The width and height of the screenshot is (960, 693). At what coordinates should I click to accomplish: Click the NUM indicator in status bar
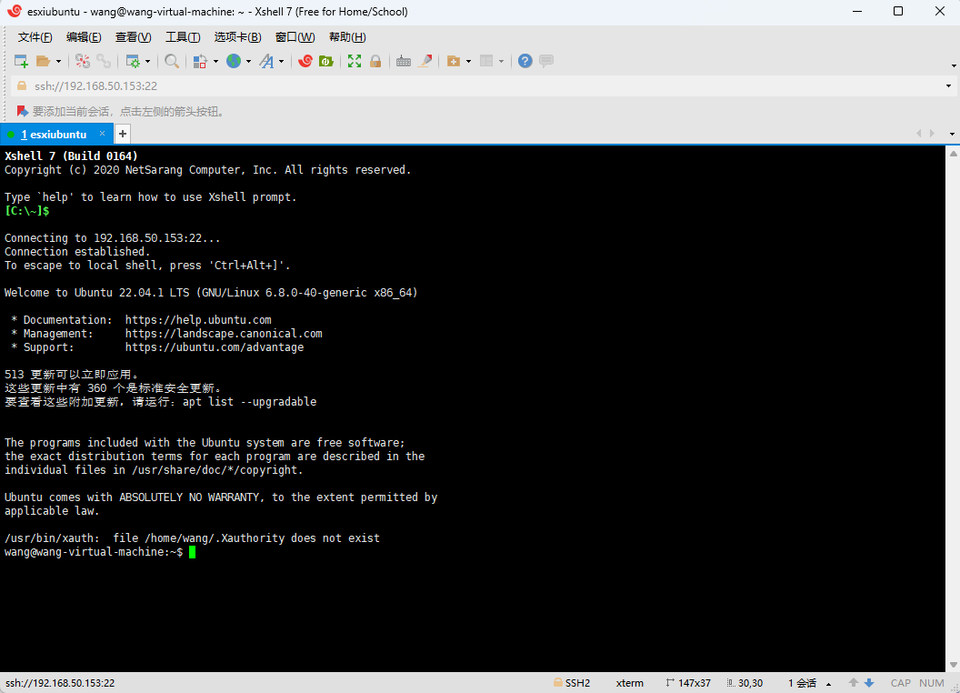click(x=931, y=683)
